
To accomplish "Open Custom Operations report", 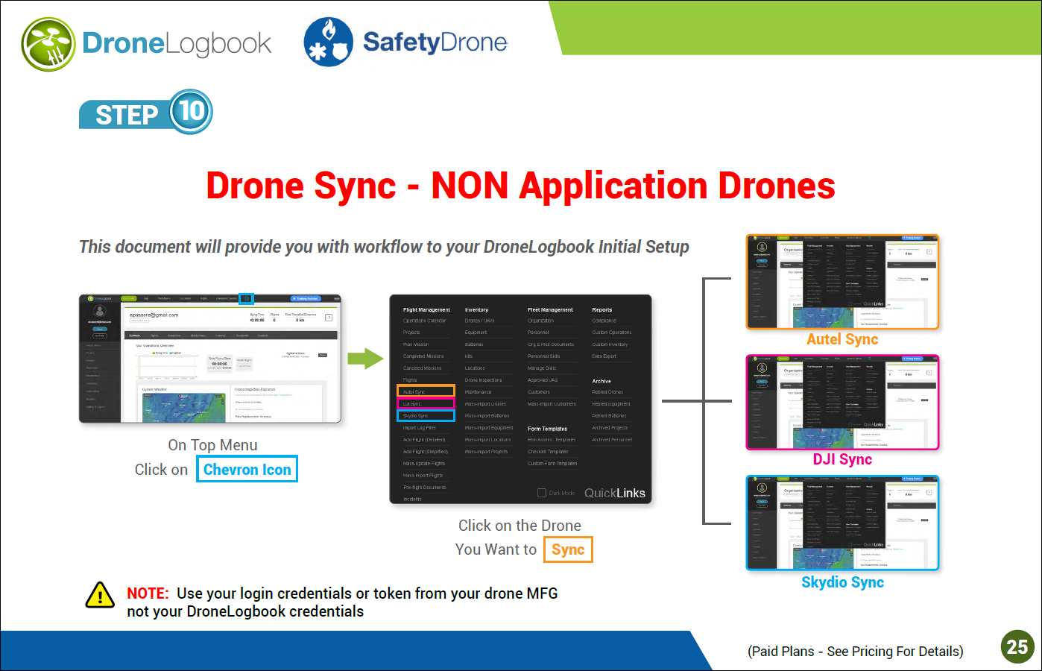I will [x=612, y=333].
